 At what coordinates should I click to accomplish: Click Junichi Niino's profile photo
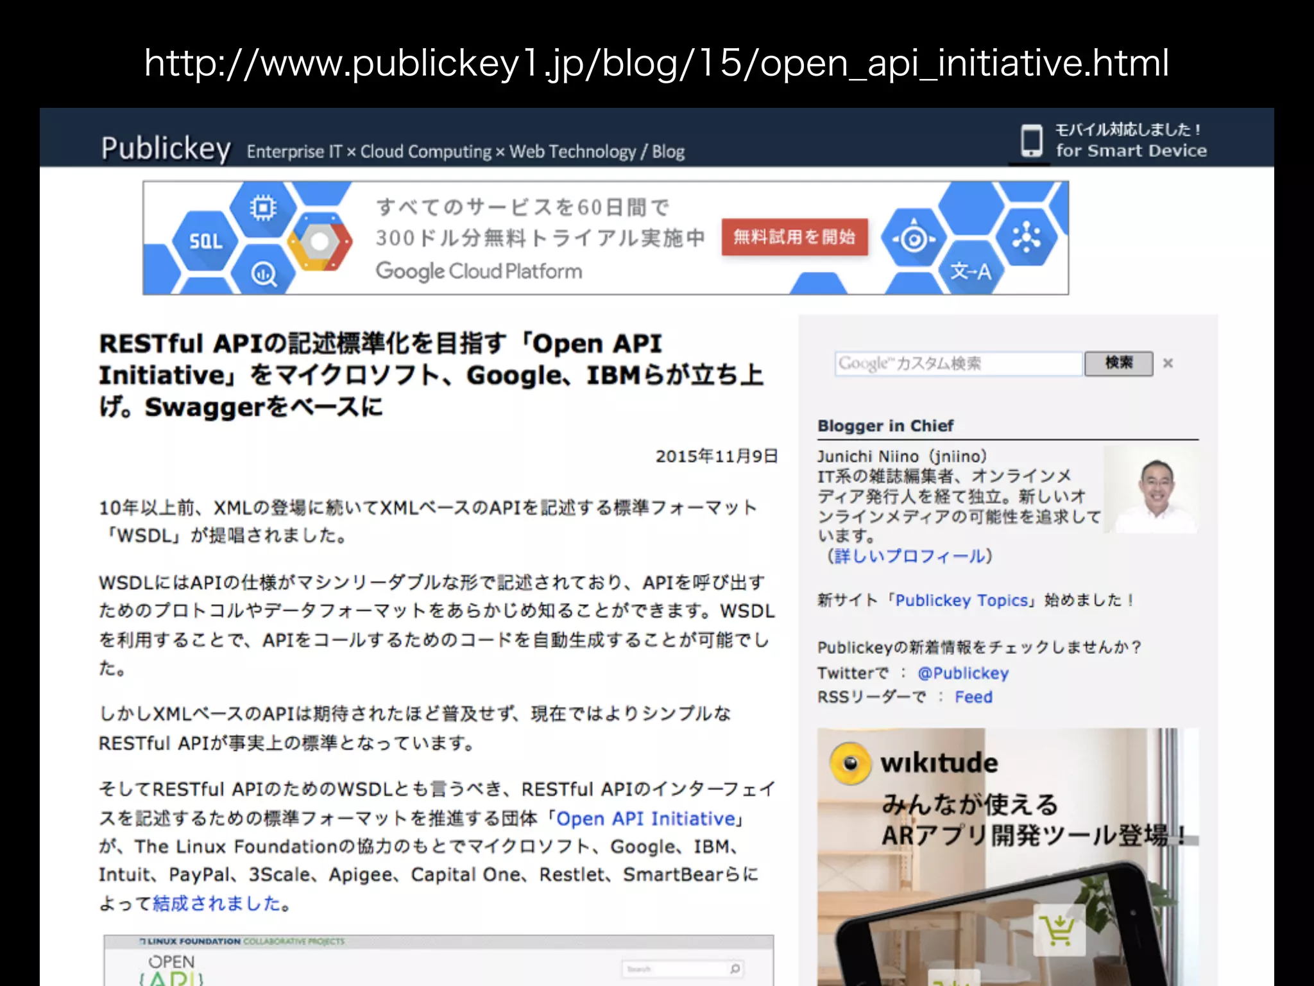point(1150,490)
